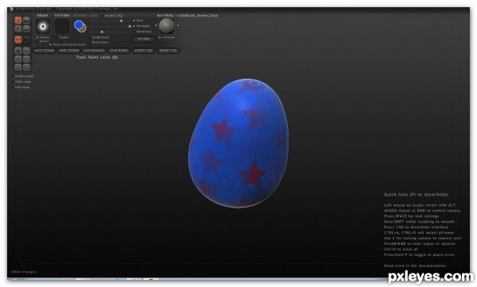Click the Quick help heading
Image resolution: width=477 pixels, height=287 pixels.
(x=416, y=195)
